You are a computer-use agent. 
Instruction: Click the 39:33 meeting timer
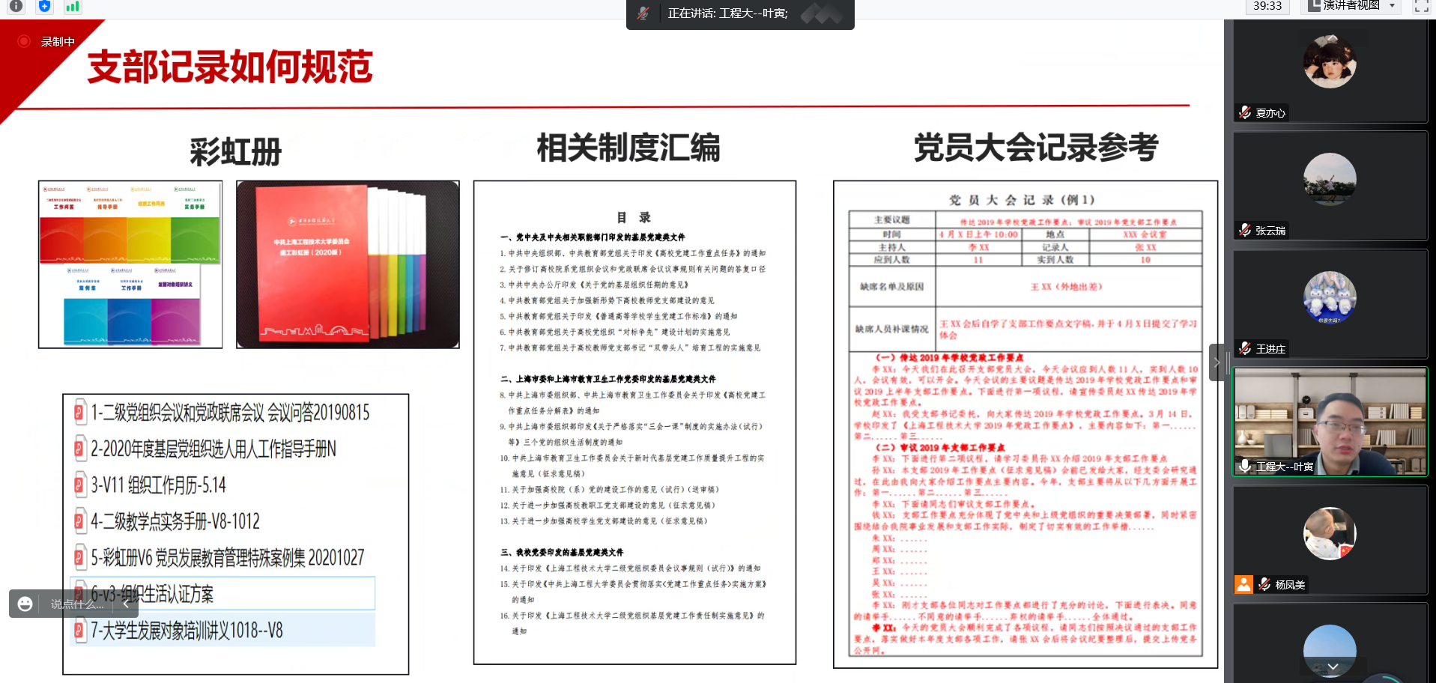(1267, 6)
